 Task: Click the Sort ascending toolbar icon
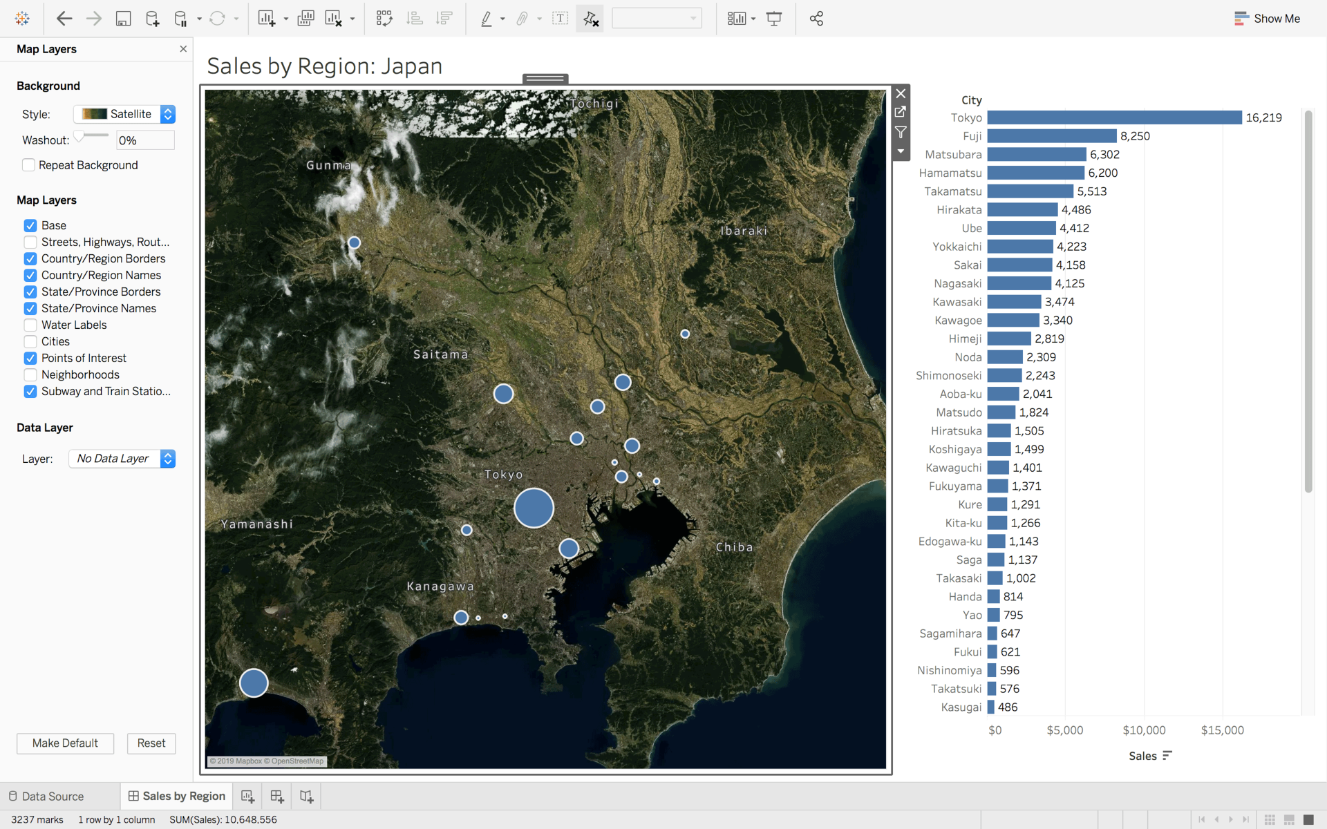click(415, 19)
